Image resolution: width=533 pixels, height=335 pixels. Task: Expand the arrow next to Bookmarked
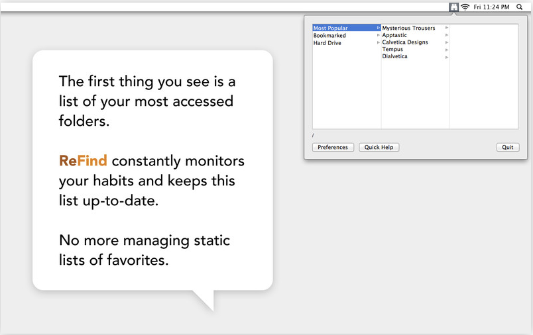[379, 35]
